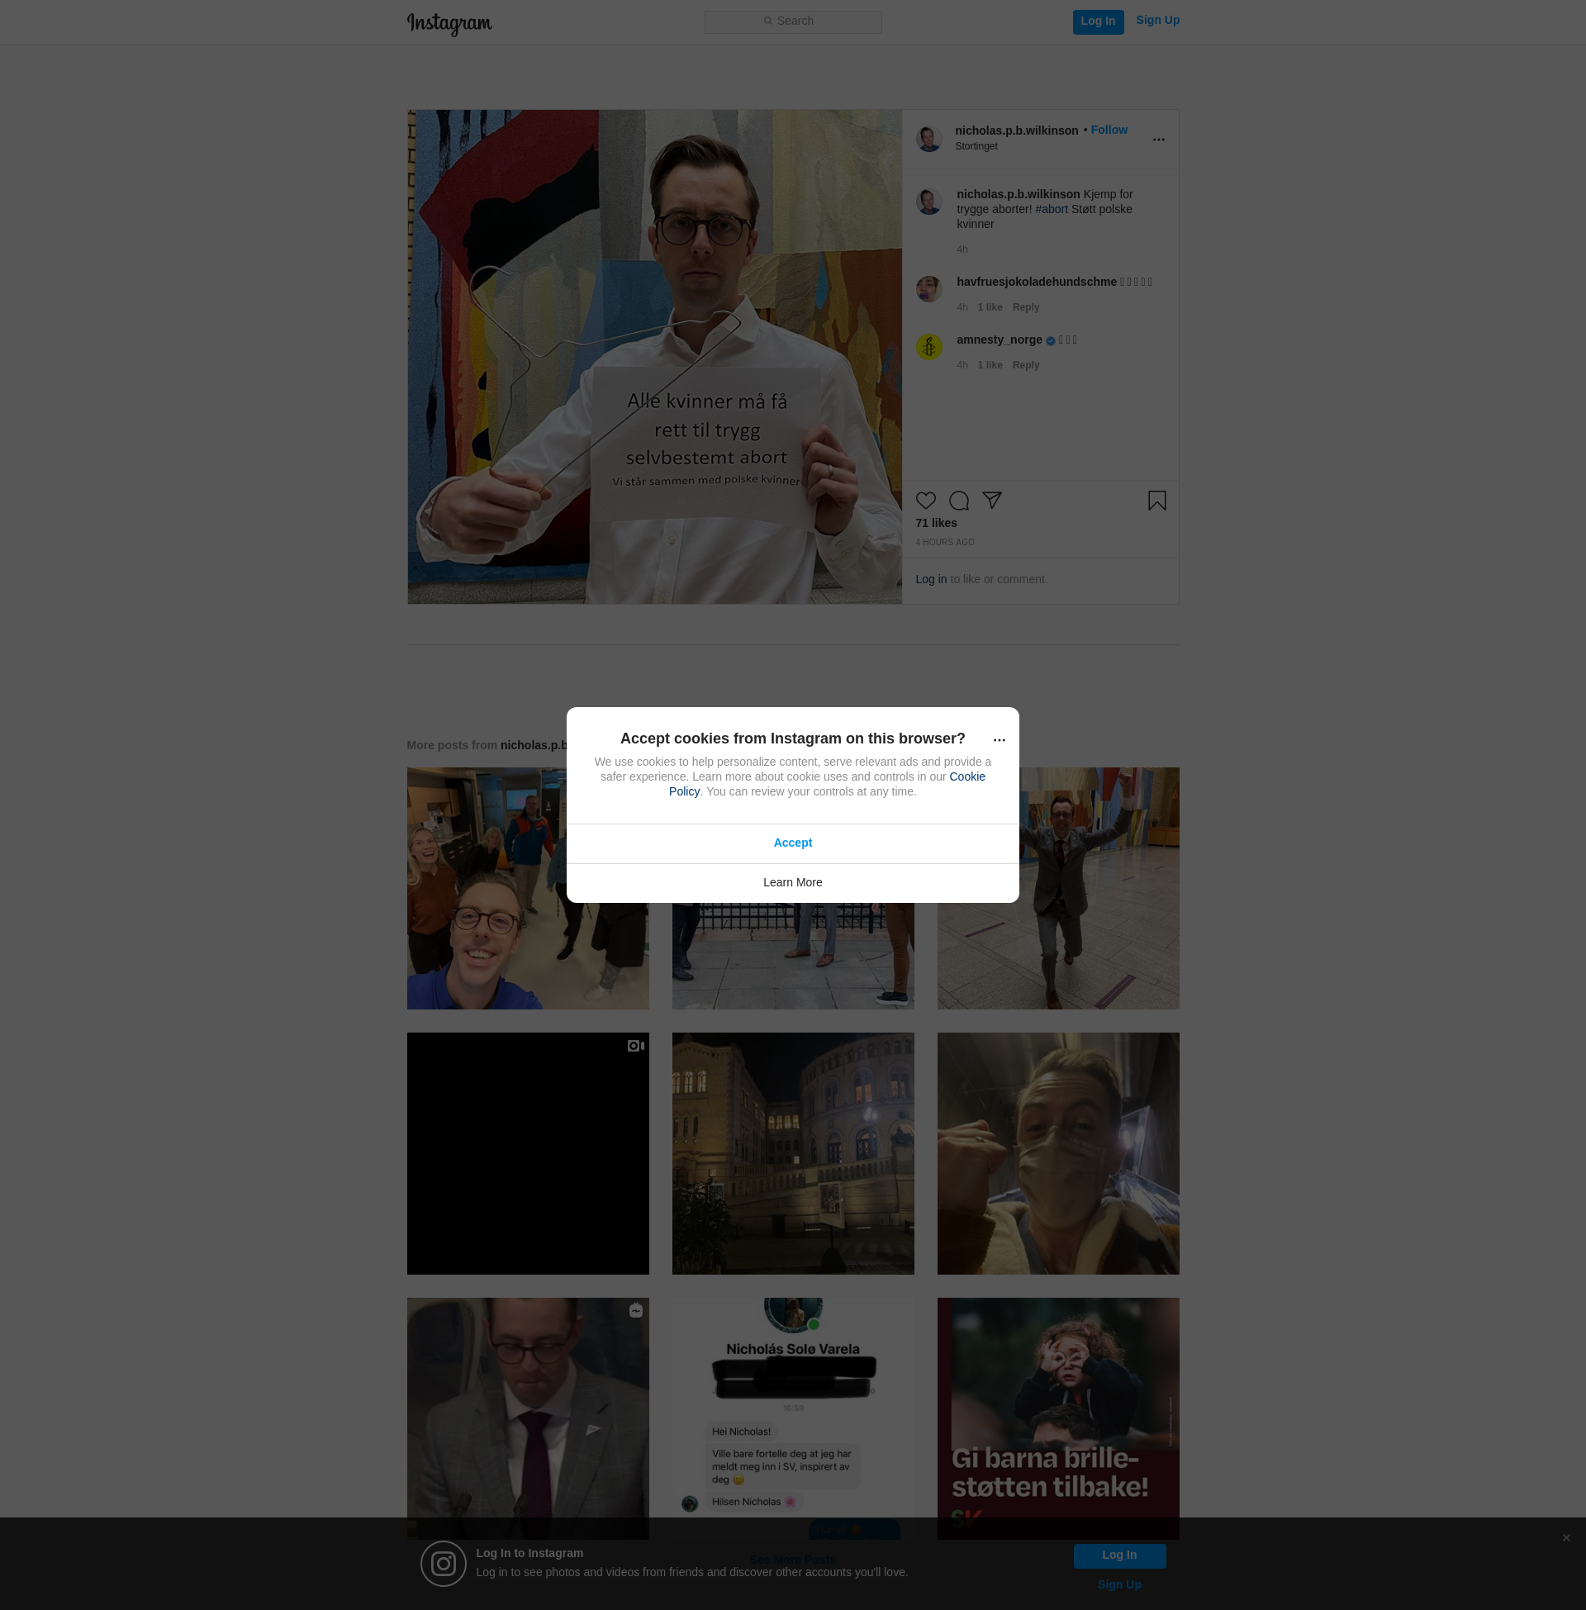Like the post with heart icon
The image size is (1586, 1610).
click(x=925, y=501)
